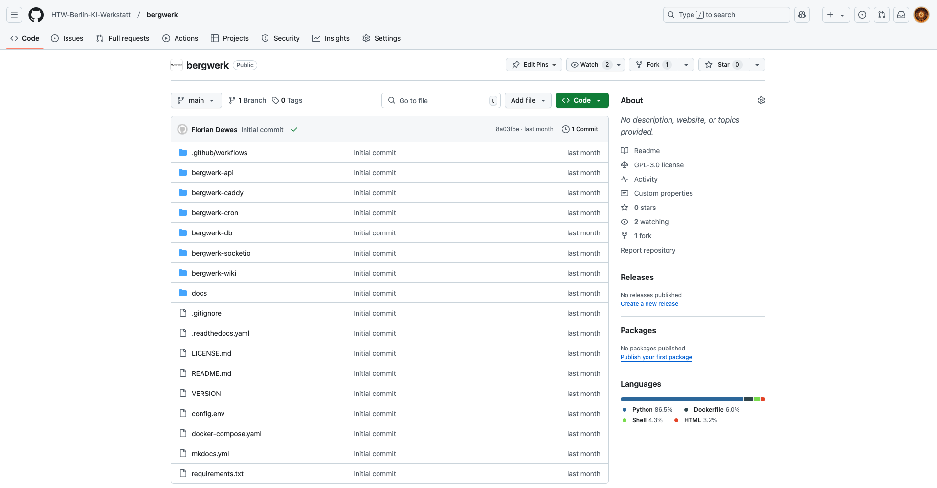
Task: Switch to the Insights tab
Action: (331, 38)
